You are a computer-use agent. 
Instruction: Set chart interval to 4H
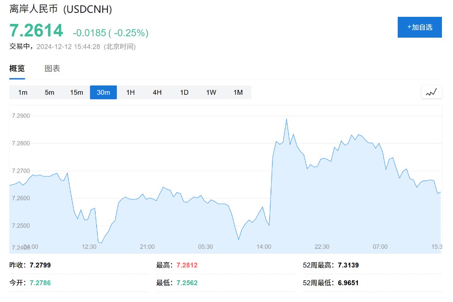[x=157, y=92]
